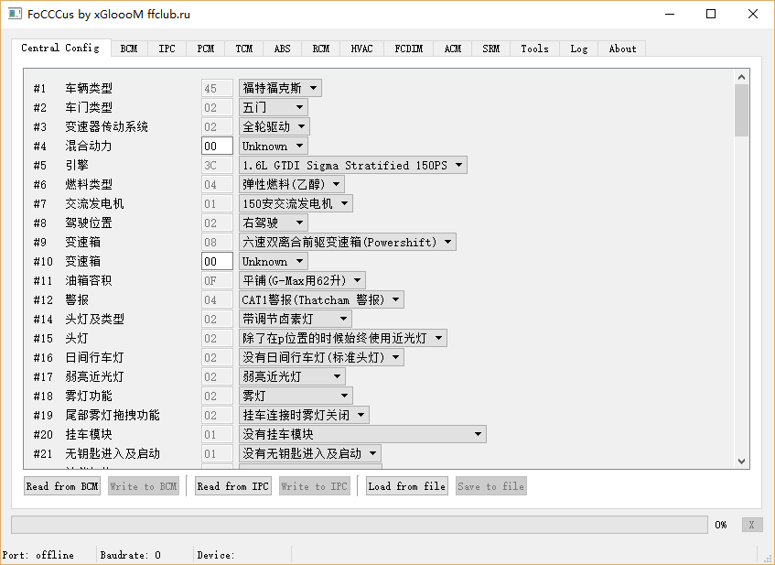The width and height of the screenshot is (775, 565).
Task: Expand the 六速双离合 Powershift gearbox dropdown
Action: pyautogui.click(x=347, y=242)
